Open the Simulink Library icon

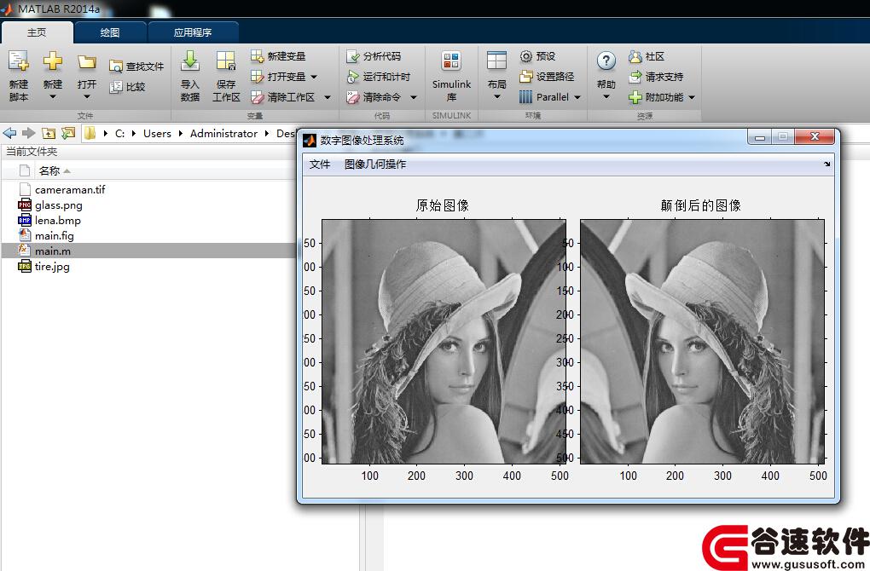(x=451, y=61)
